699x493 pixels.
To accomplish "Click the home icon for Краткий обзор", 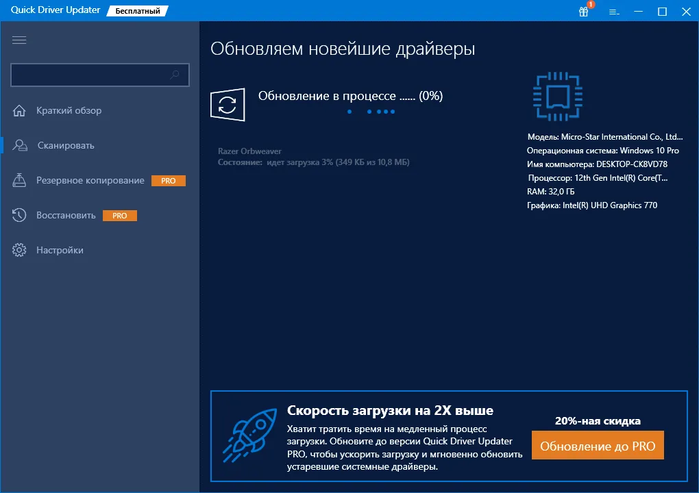I will tap(19, 110).
